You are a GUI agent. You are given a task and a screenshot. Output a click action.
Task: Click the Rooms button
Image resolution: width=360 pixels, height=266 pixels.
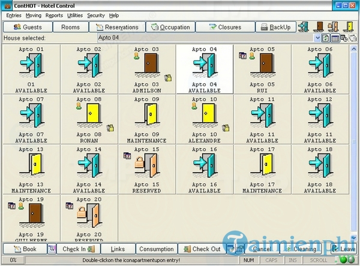pyautogui.click(x=70, y=27)
